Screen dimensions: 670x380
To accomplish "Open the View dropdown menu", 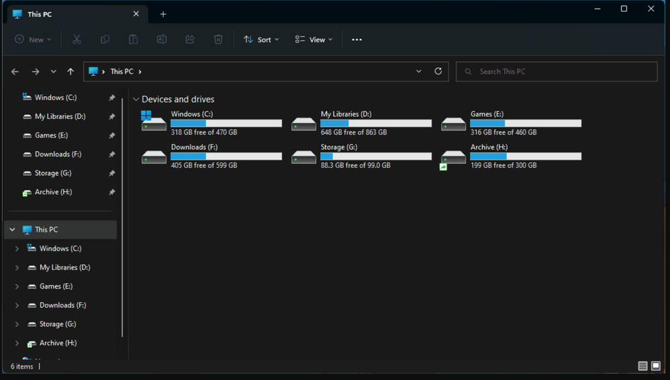I will tap(314, 40).
